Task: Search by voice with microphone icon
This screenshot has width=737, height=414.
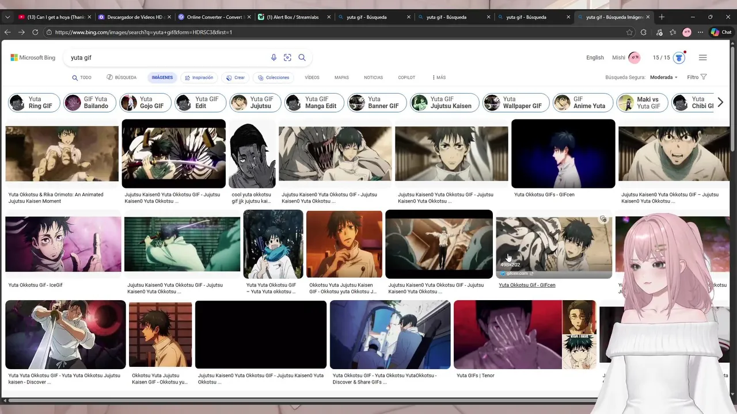Action: point(273,57)
